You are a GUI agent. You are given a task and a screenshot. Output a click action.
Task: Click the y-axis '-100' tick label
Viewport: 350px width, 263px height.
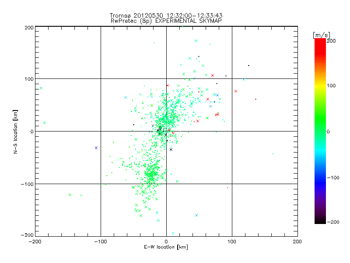27,184
